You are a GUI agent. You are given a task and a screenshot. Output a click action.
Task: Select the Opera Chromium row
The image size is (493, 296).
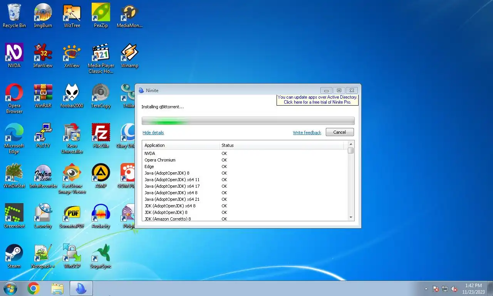[x=245, y=160]
